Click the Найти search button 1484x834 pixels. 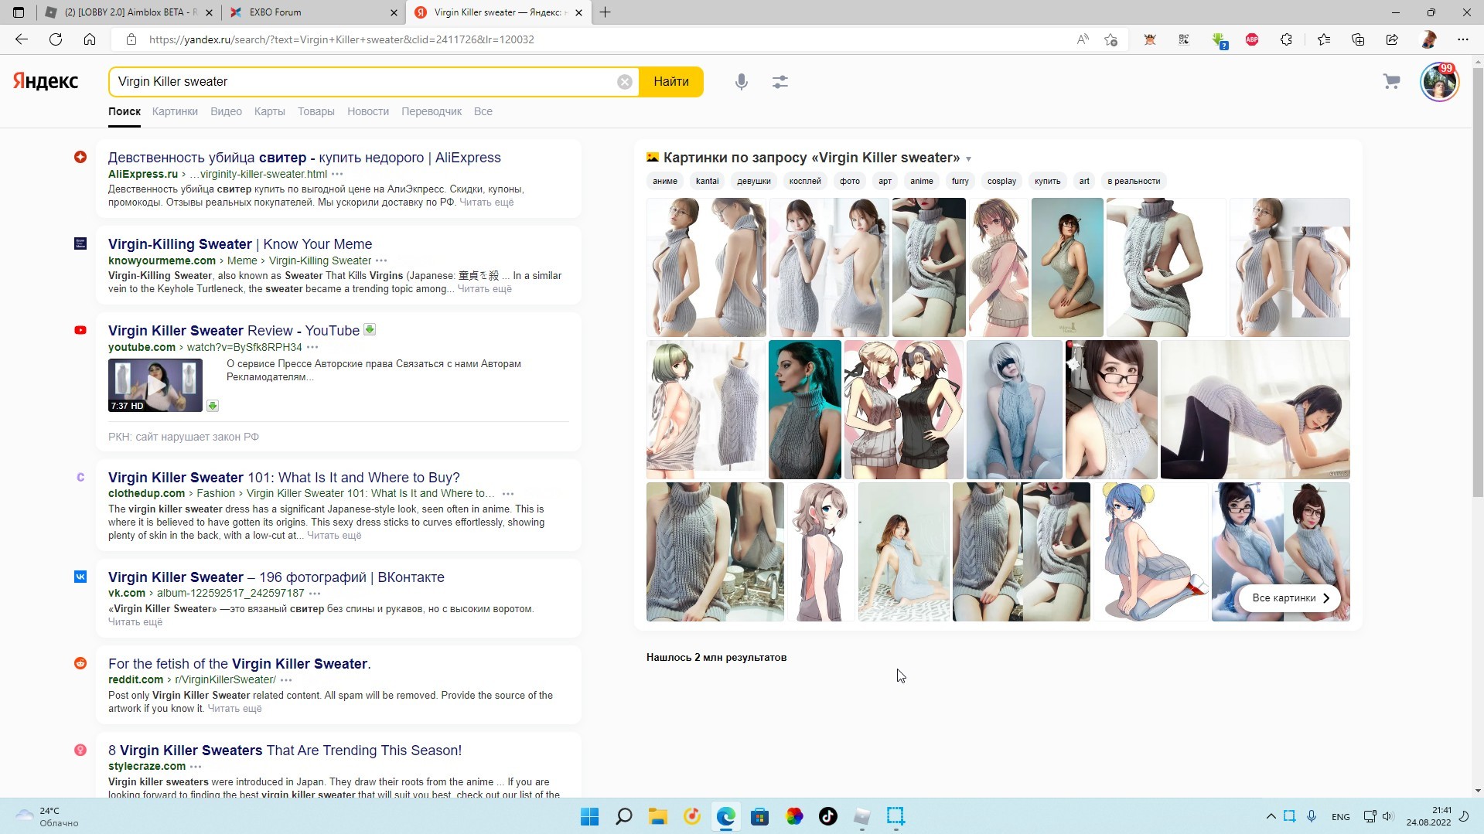coord(670,82)
